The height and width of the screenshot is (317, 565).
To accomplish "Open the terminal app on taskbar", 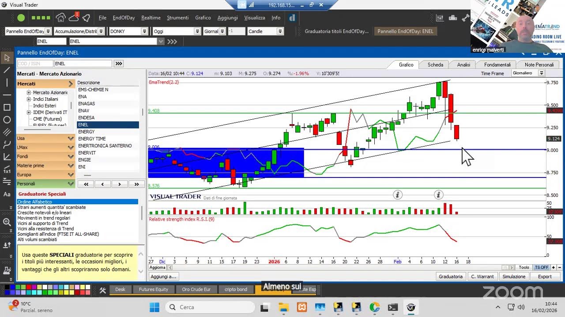I will pos(392,307).
